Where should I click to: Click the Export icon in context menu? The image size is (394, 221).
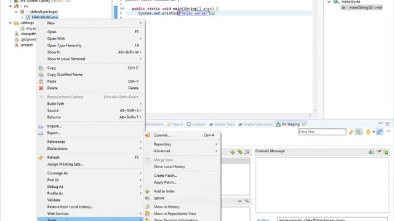[41, 133]
